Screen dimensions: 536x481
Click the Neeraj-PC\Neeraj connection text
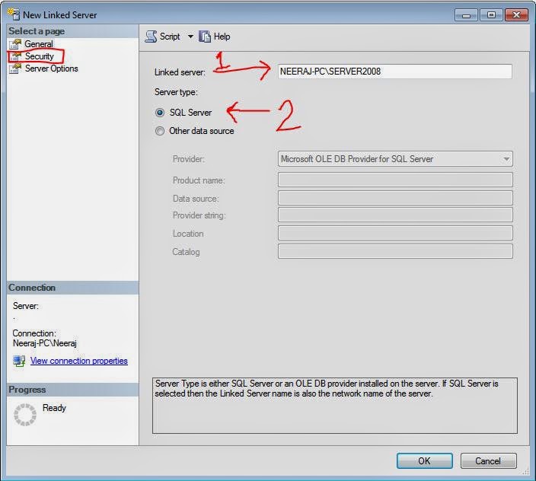(45, 343)
